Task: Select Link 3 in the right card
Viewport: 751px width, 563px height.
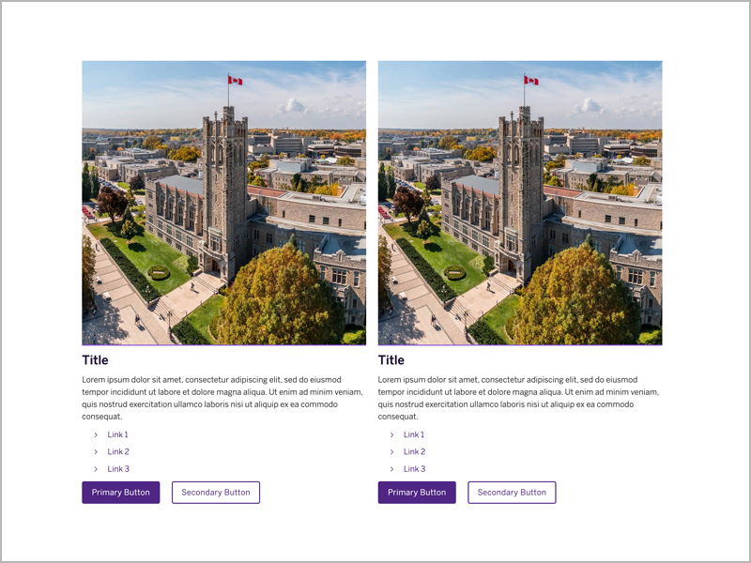Action: click(x=414, y=469)
